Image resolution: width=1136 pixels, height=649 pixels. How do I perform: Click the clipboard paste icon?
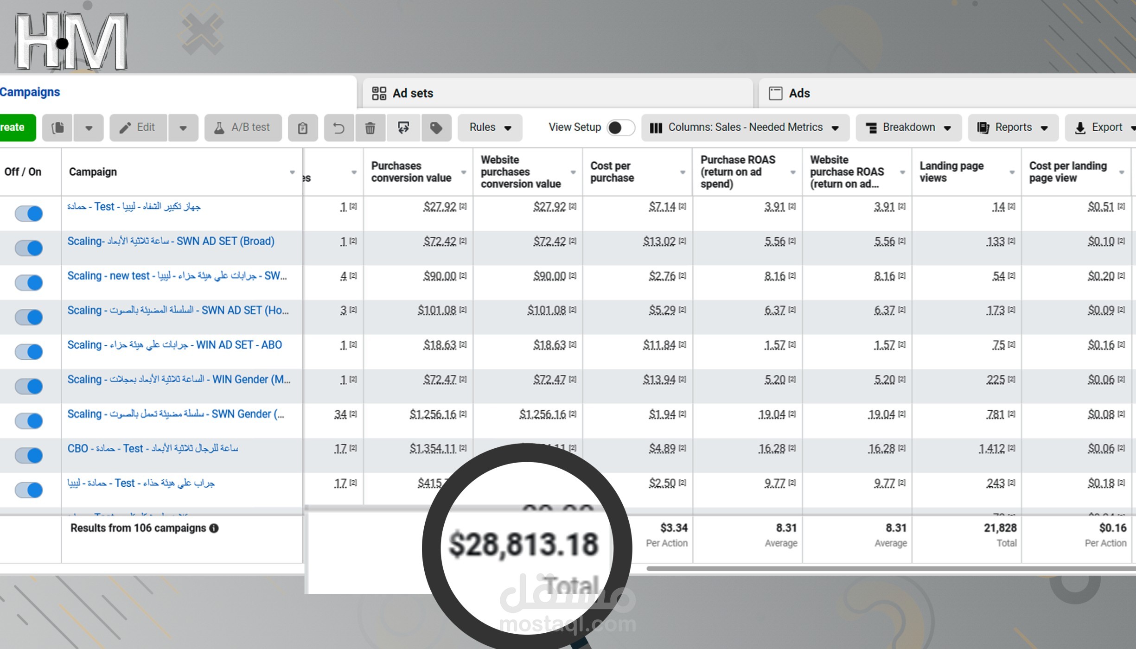pyautogui.click(x=303, y=127)
